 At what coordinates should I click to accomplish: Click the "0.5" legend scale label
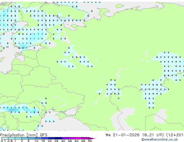point(10,141)
